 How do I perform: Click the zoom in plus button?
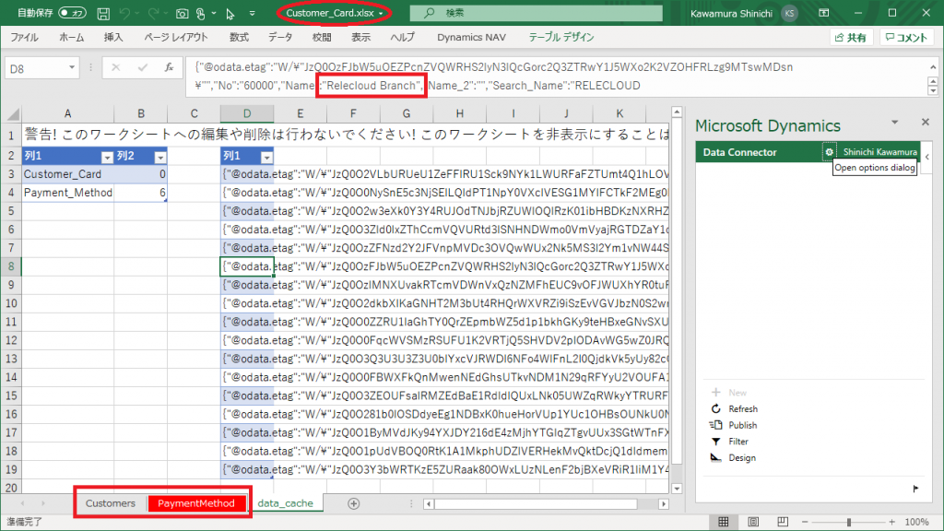click(891, 522)
